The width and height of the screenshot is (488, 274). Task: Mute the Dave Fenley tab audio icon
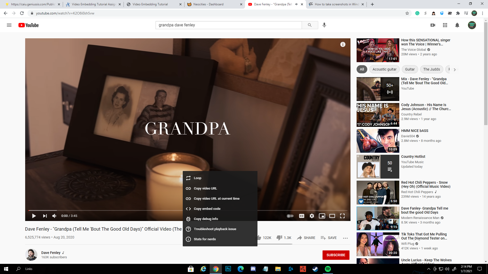pyautogui.click(x=296, y=4)
